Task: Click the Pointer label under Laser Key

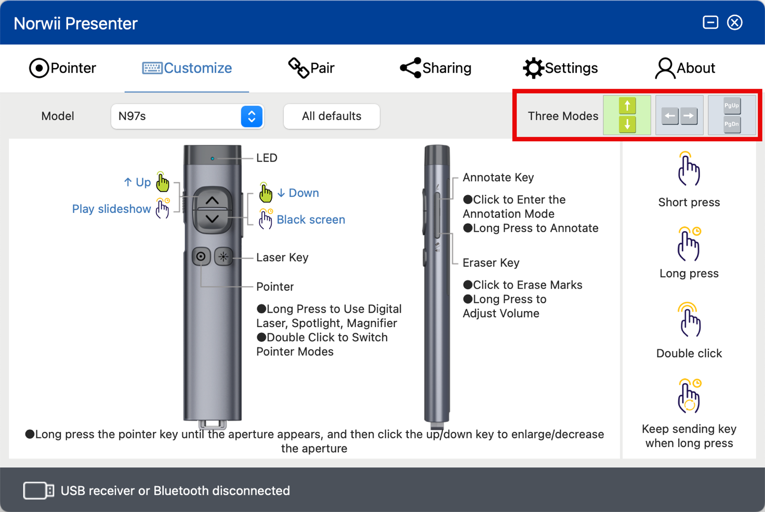Action: pyautogui.click(x=275, y=287)
